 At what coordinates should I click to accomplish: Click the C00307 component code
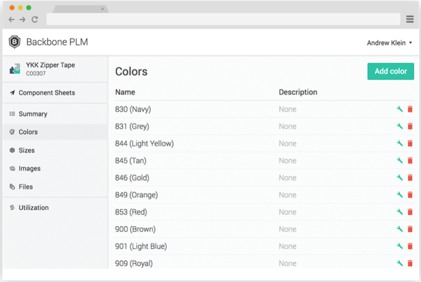click(36, 73)
